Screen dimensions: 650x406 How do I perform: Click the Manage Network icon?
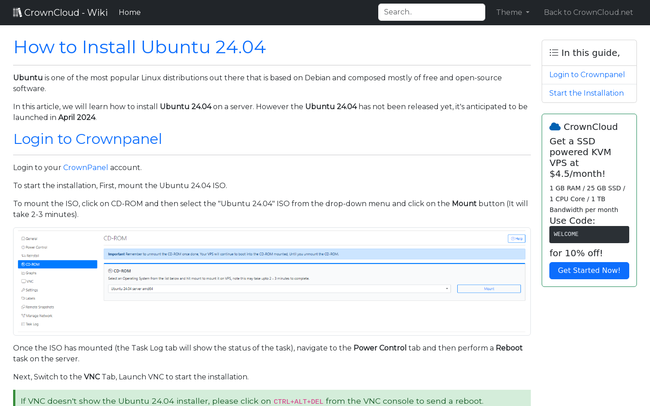click(x=23, y=315)
